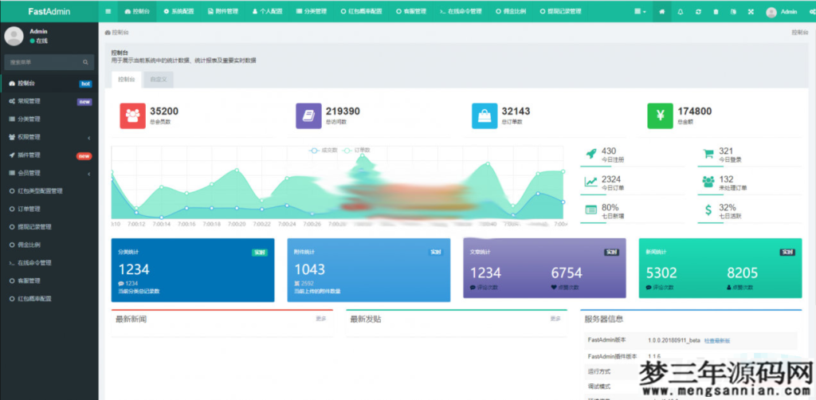Click the 搜索菜单 search field

pyautogui.click(x=44, y=61)
